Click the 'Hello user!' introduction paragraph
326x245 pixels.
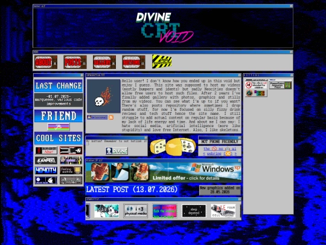181,105
